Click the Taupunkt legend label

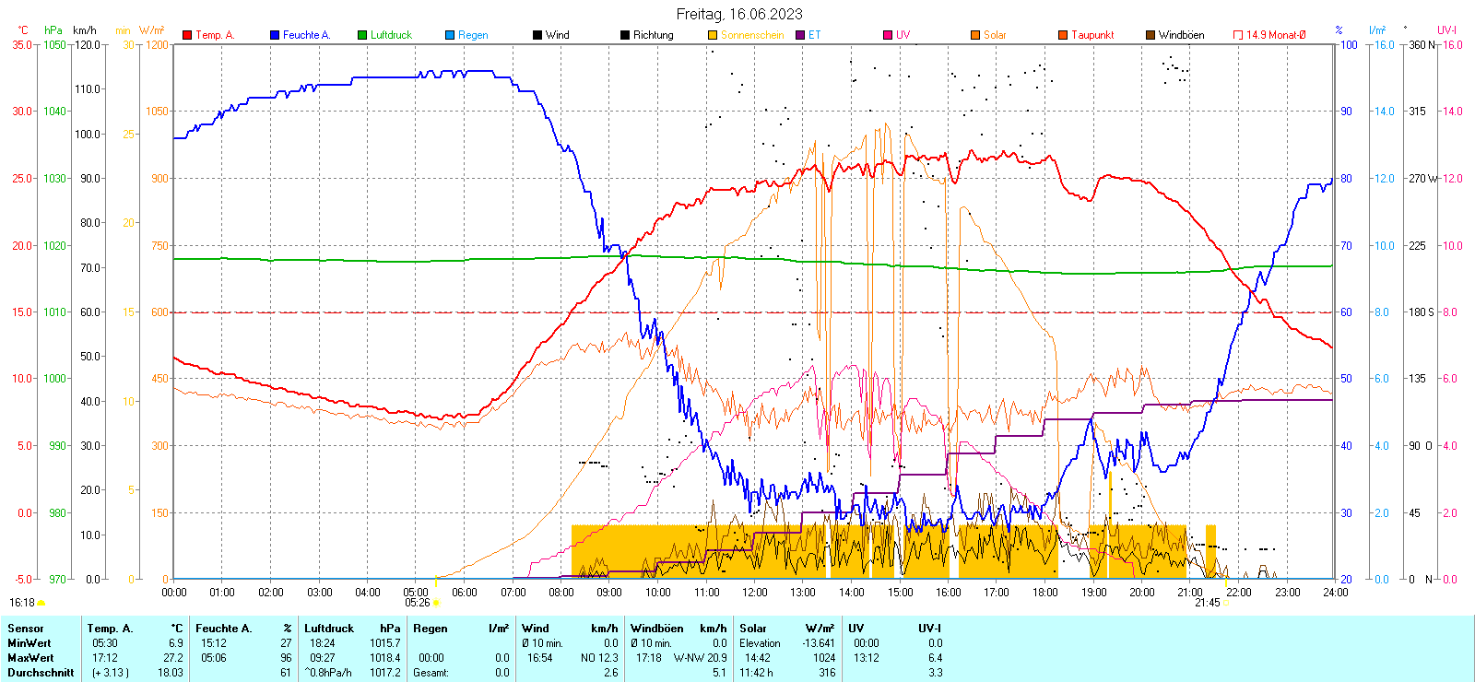coord(1092,35)
